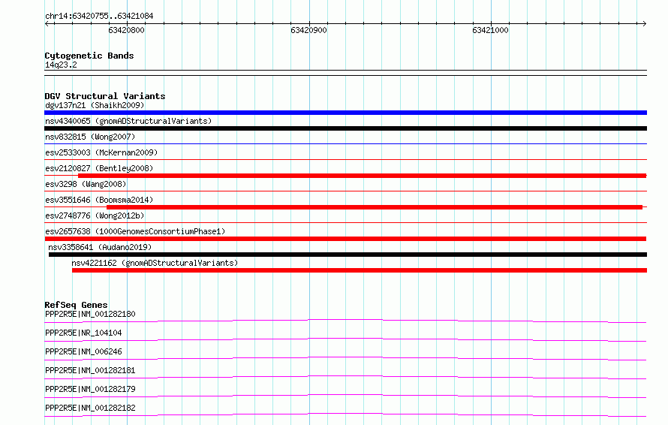Image resolution: width=668 pixels, height=425 pixels.
Task: Click the chr14:63420755..63421084 region label
Action: [x=99, y=17]
